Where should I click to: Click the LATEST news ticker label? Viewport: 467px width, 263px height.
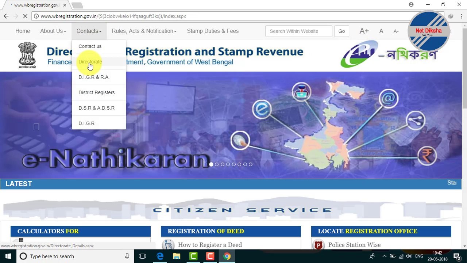tap(19, 184)
